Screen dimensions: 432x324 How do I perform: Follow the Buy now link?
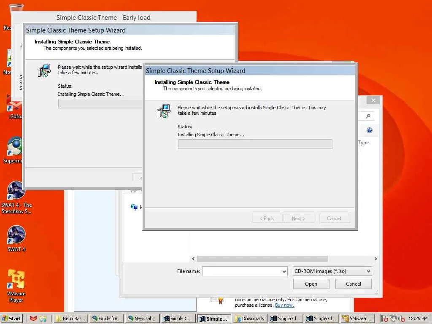284,305
